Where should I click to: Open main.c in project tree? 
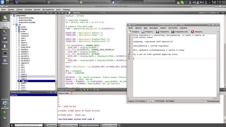pyautogui.click(x=24, y=79)
